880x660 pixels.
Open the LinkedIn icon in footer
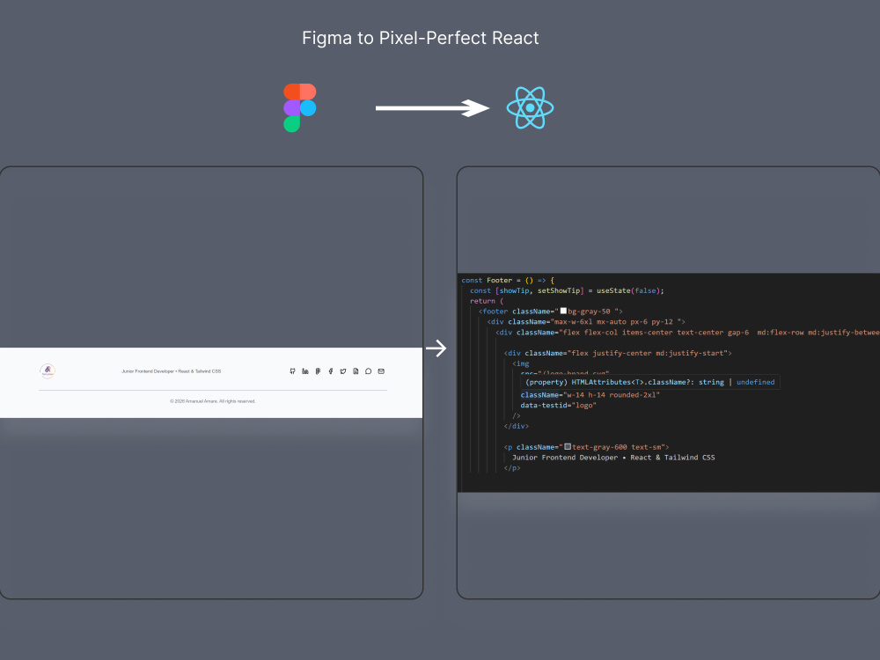305,371
